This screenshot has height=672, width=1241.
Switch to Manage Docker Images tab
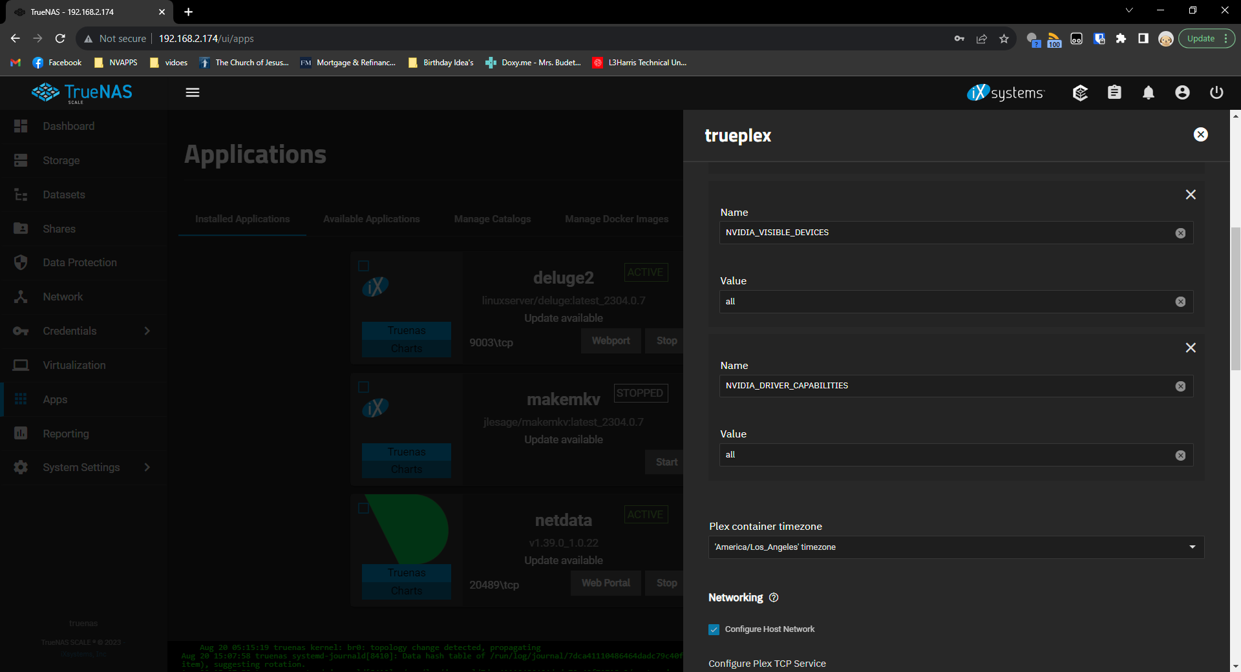click(617, 219)
